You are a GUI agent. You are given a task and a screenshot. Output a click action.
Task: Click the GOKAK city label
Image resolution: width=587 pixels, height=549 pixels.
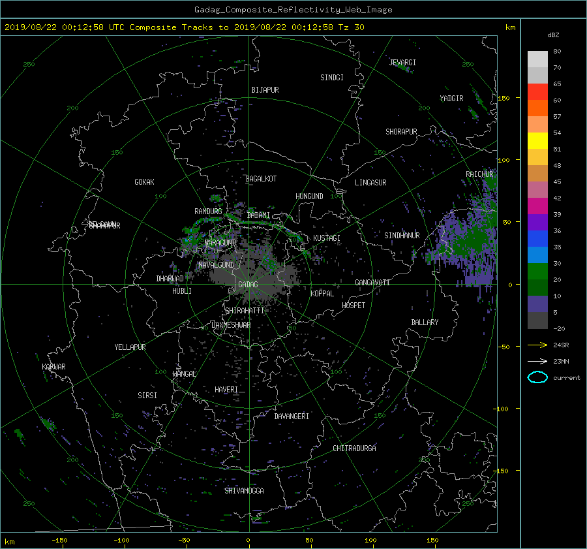[144, 181]
